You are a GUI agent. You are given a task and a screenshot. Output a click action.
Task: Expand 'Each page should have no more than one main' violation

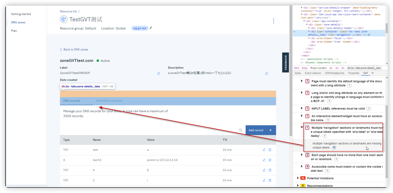pos(302,155)
